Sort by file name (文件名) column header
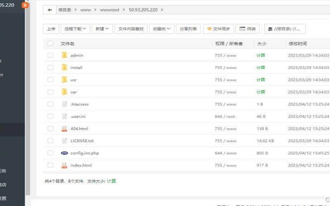 coord(67,43)
